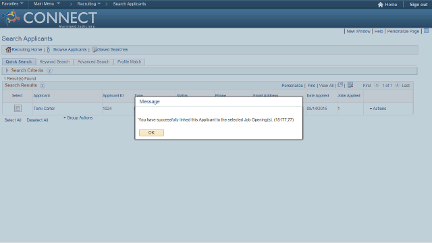Click the download to spreadsheet grid icon
Image resolution: width=432 pixels, height=243 pixels.
(x=350, y=85)
